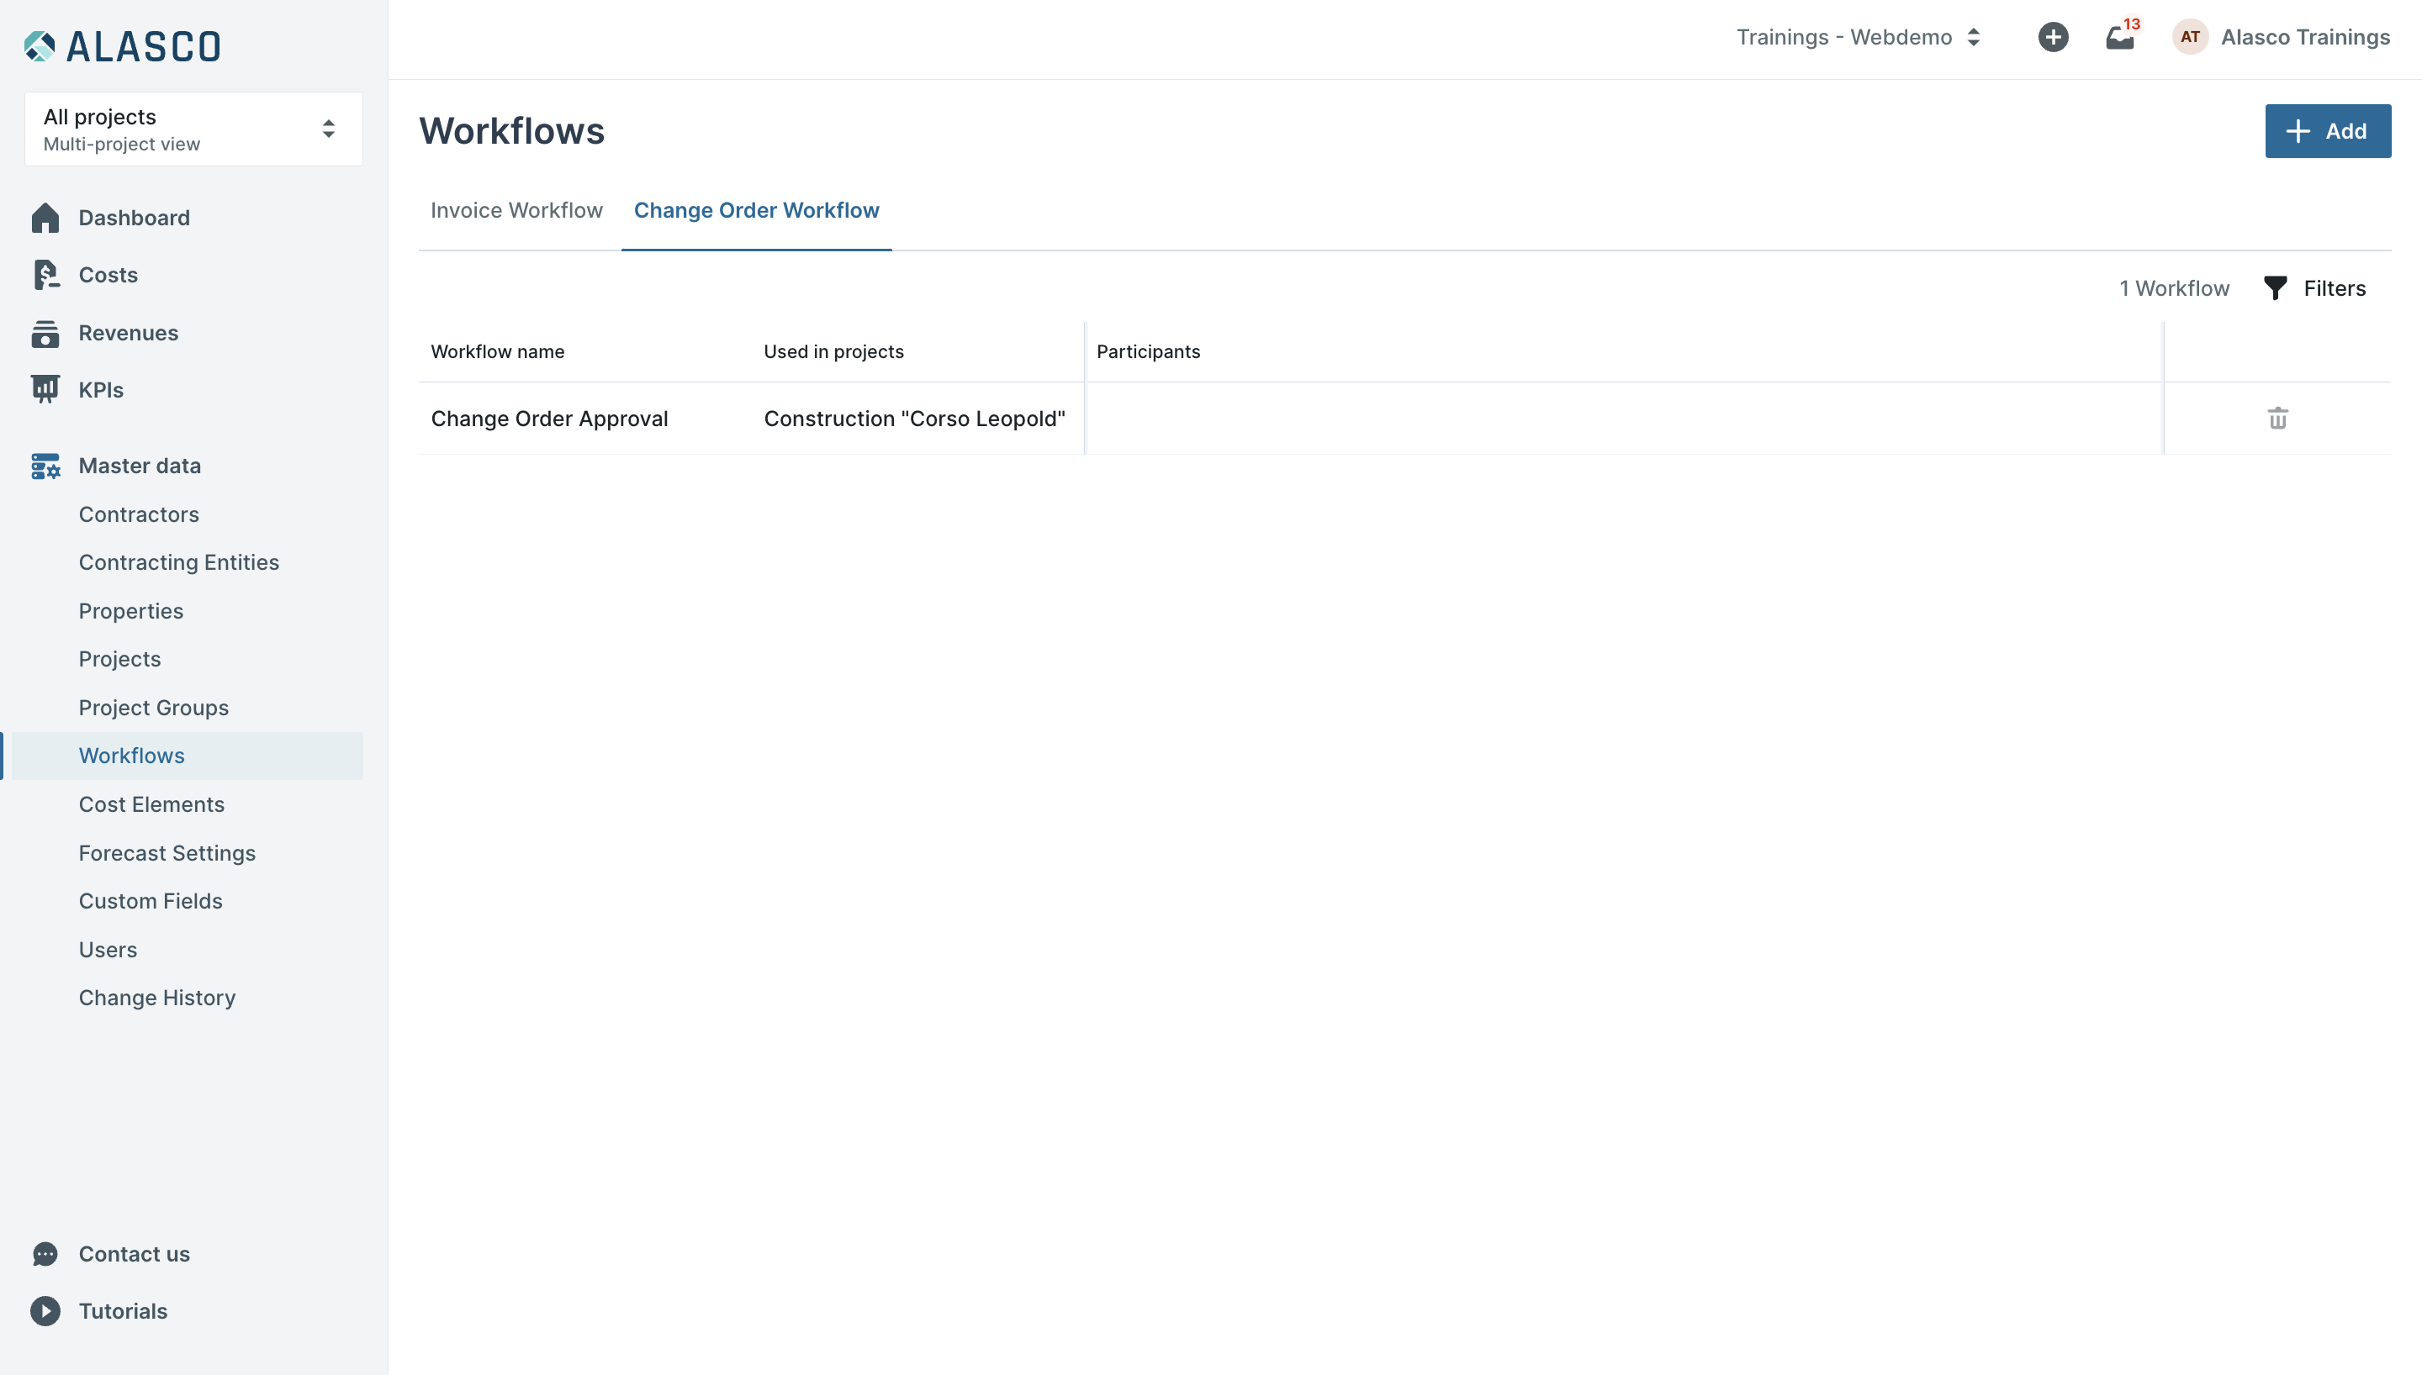Open Dashboard in the sidebar
Viewport: 2422px width, 1375px height.
(135, 219)
